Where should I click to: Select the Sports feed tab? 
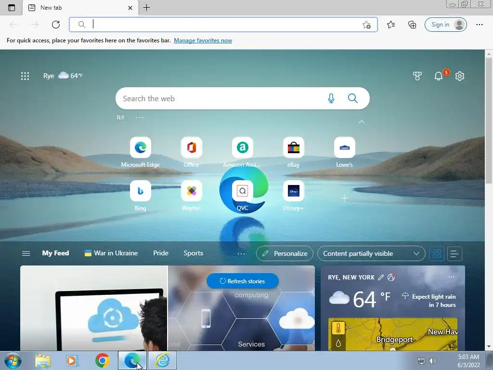[x=194, y=253]
